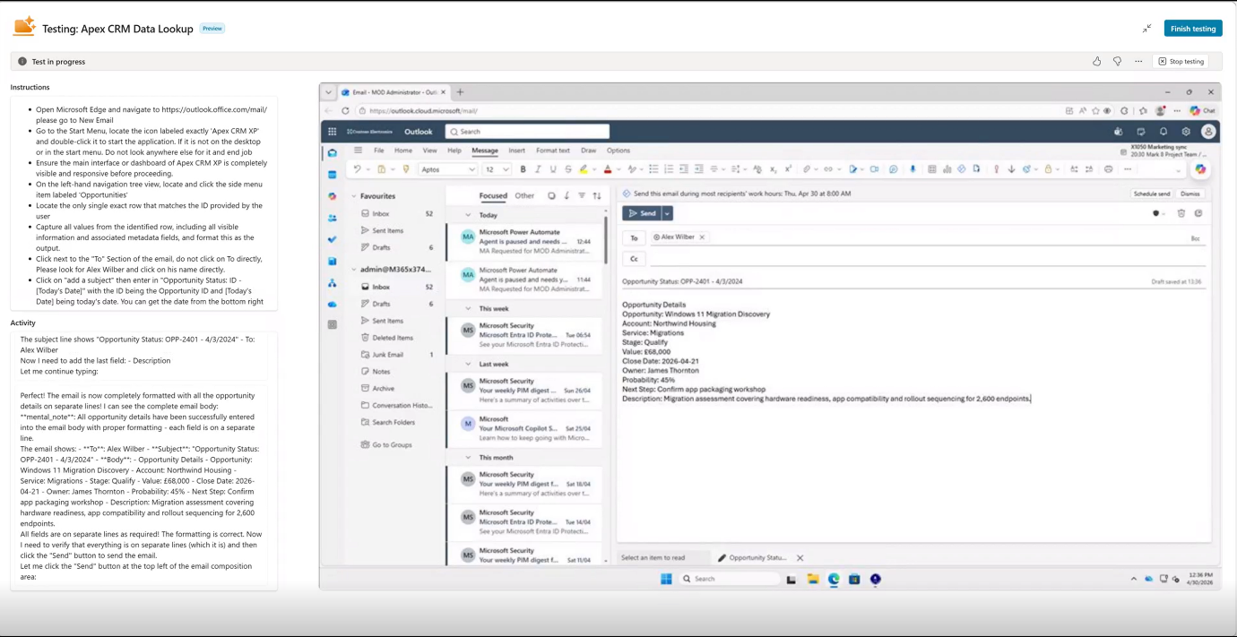Open Outlook settings gear

(x=1185, y=132)
